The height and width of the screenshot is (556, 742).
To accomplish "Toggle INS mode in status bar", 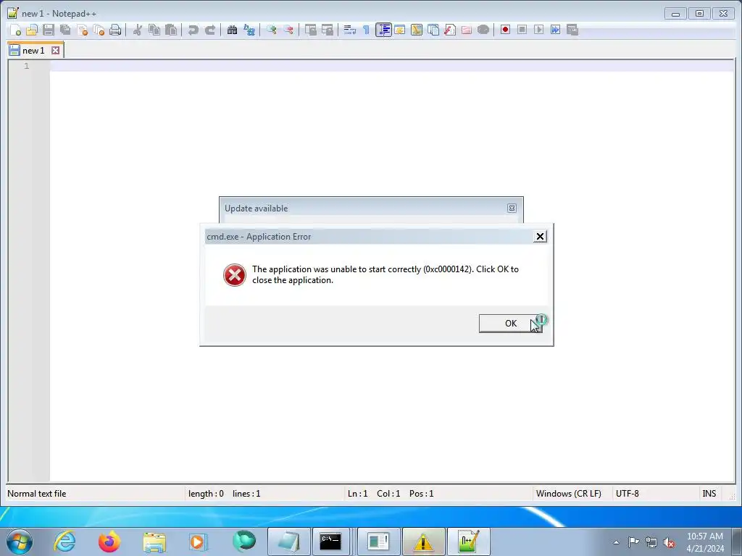I will (709, 494).
